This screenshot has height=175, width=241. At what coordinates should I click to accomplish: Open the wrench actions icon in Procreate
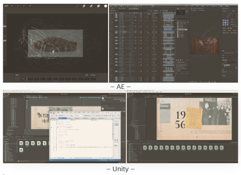(x=12, y=6)
